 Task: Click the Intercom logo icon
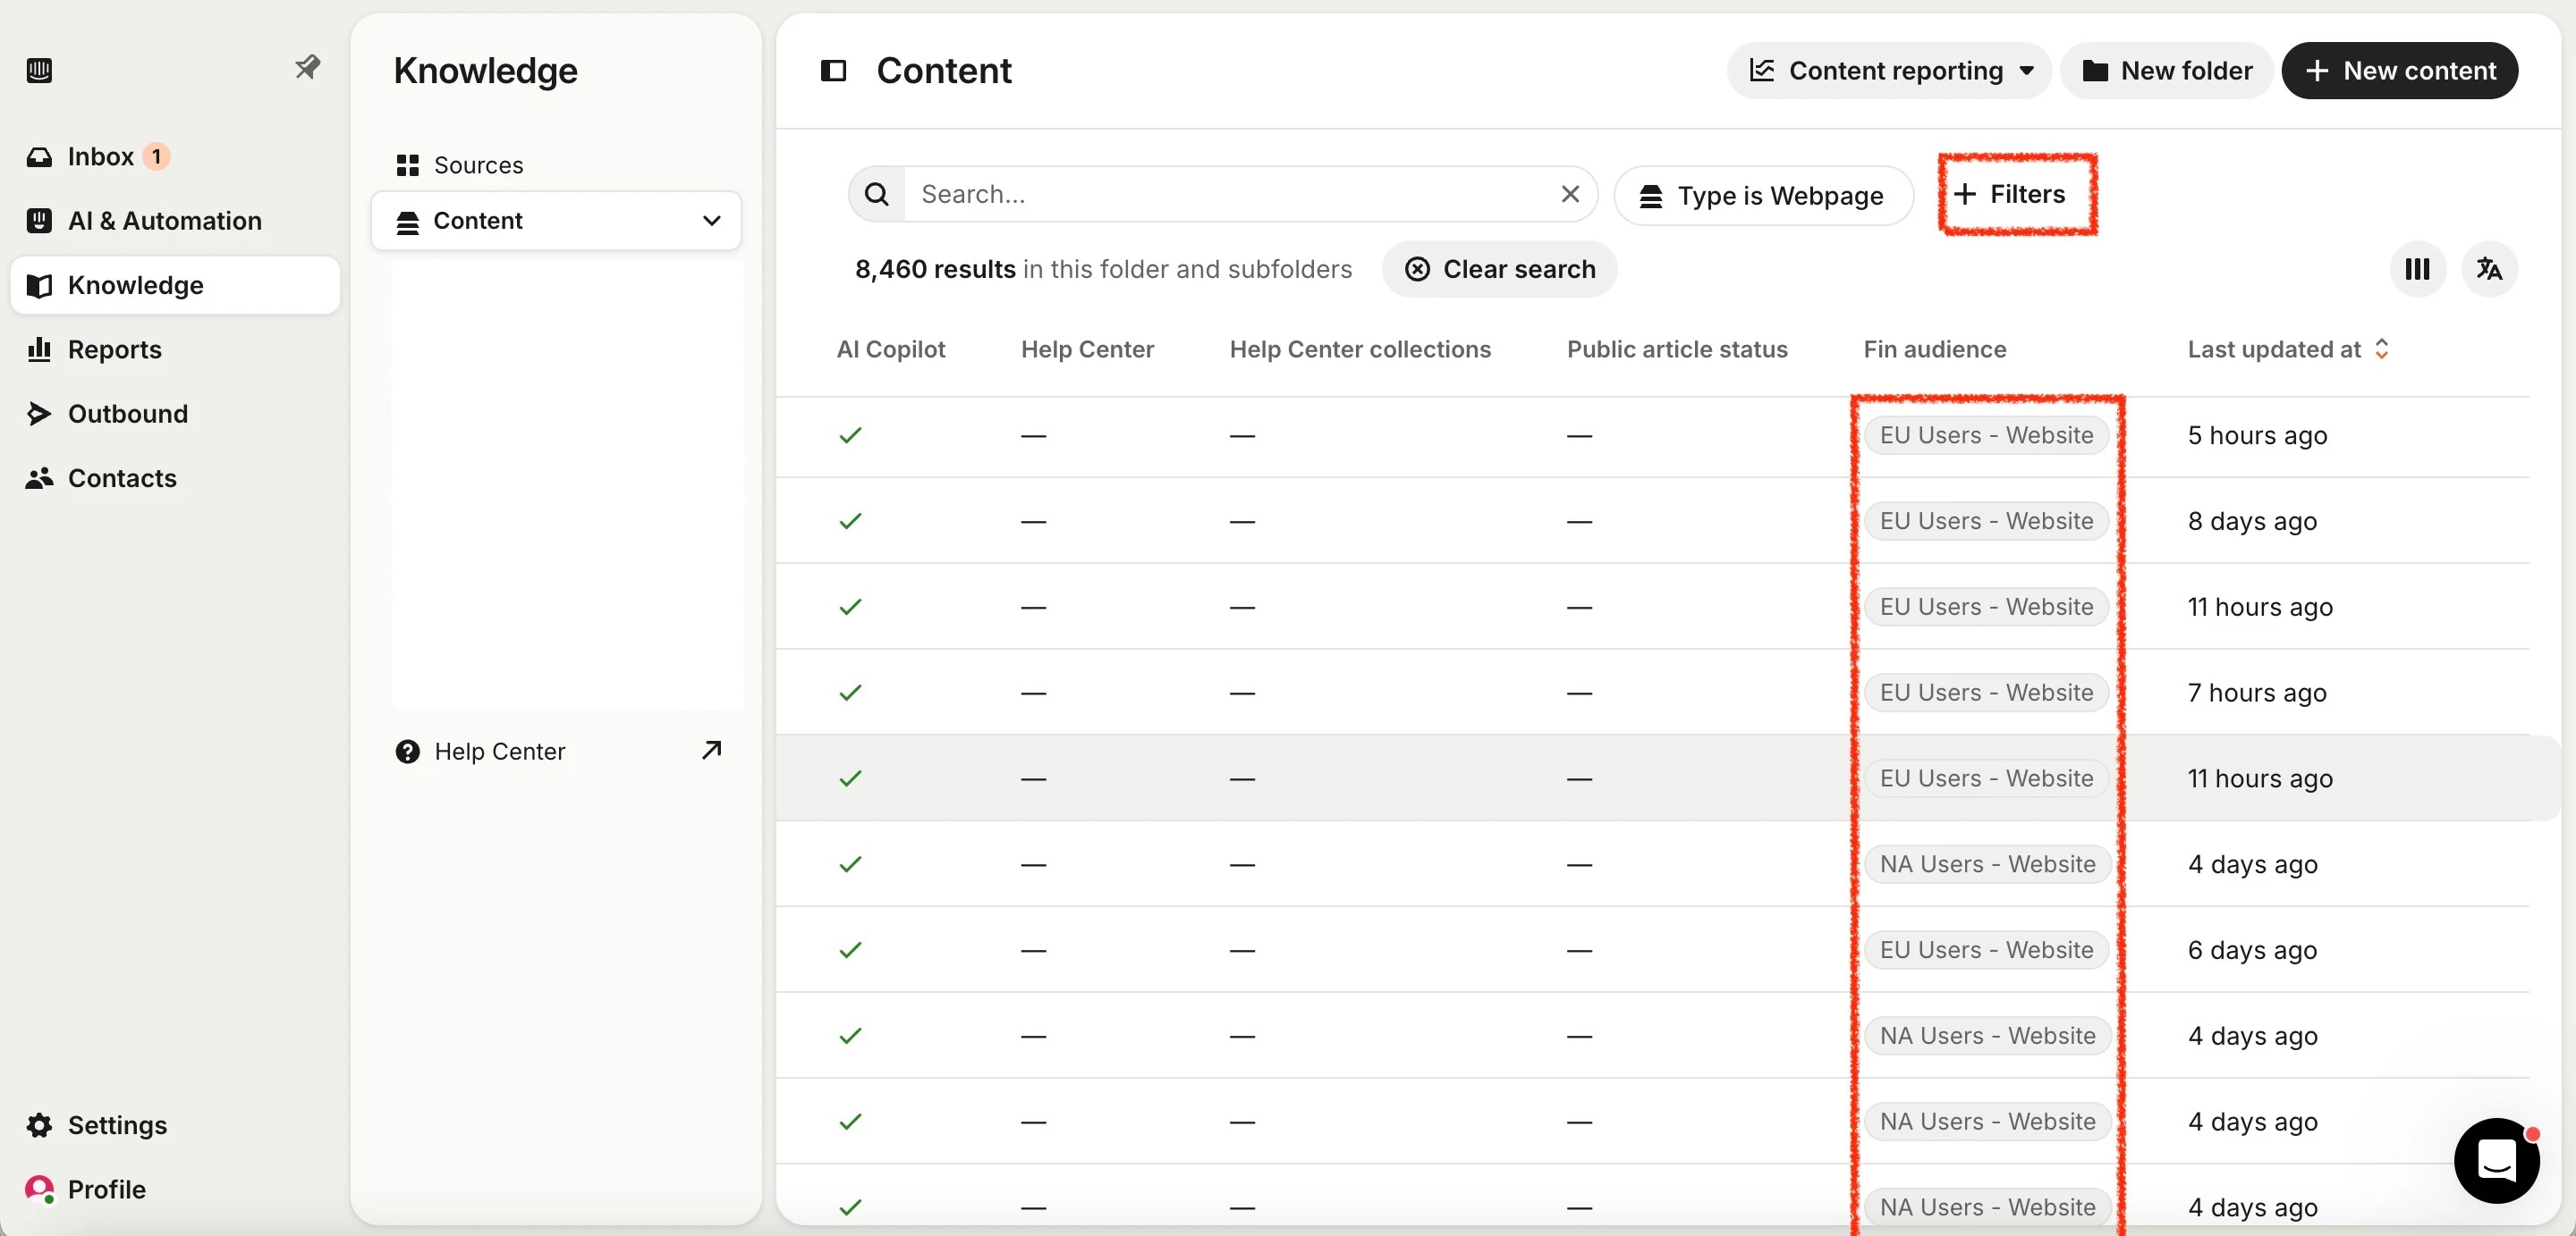click(39, 70)
